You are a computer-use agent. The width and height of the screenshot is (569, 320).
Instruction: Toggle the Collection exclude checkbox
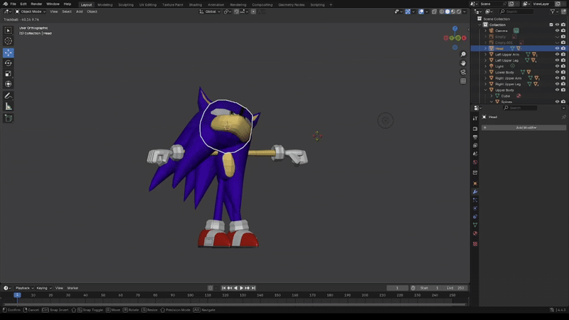[x=551, y=25]
